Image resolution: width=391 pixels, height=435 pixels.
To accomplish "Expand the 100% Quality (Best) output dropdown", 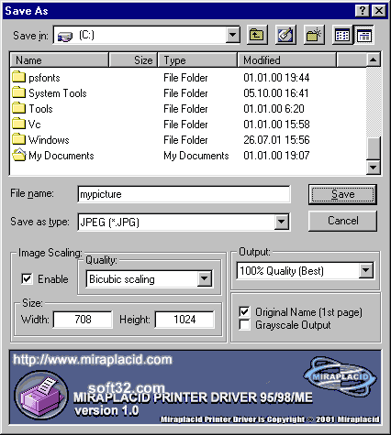I will pos(365,270).
